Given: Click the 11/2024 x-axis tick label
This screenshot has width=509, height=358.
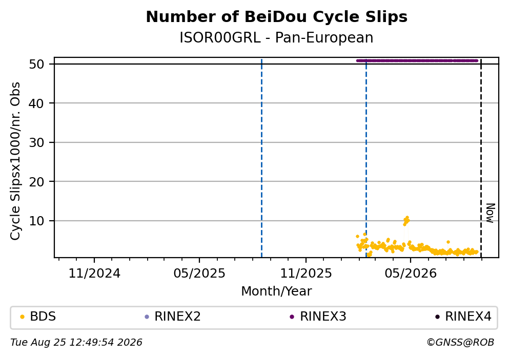Looking at the screenshot, I should coord(94,273).
